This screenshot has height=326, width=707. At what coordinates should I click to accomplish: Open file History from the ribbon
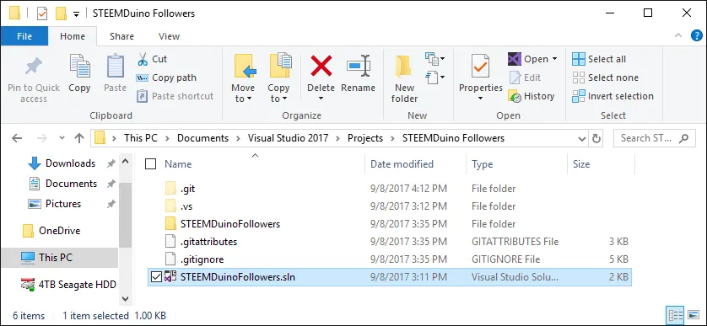(532, 96)
